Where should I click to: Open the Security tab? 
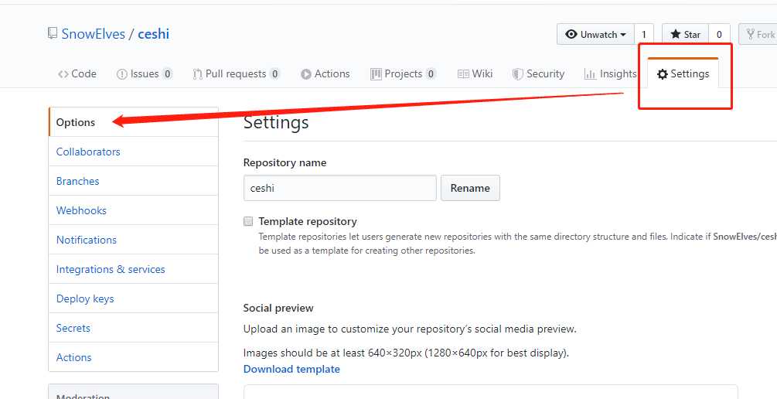tap(538, 74)
